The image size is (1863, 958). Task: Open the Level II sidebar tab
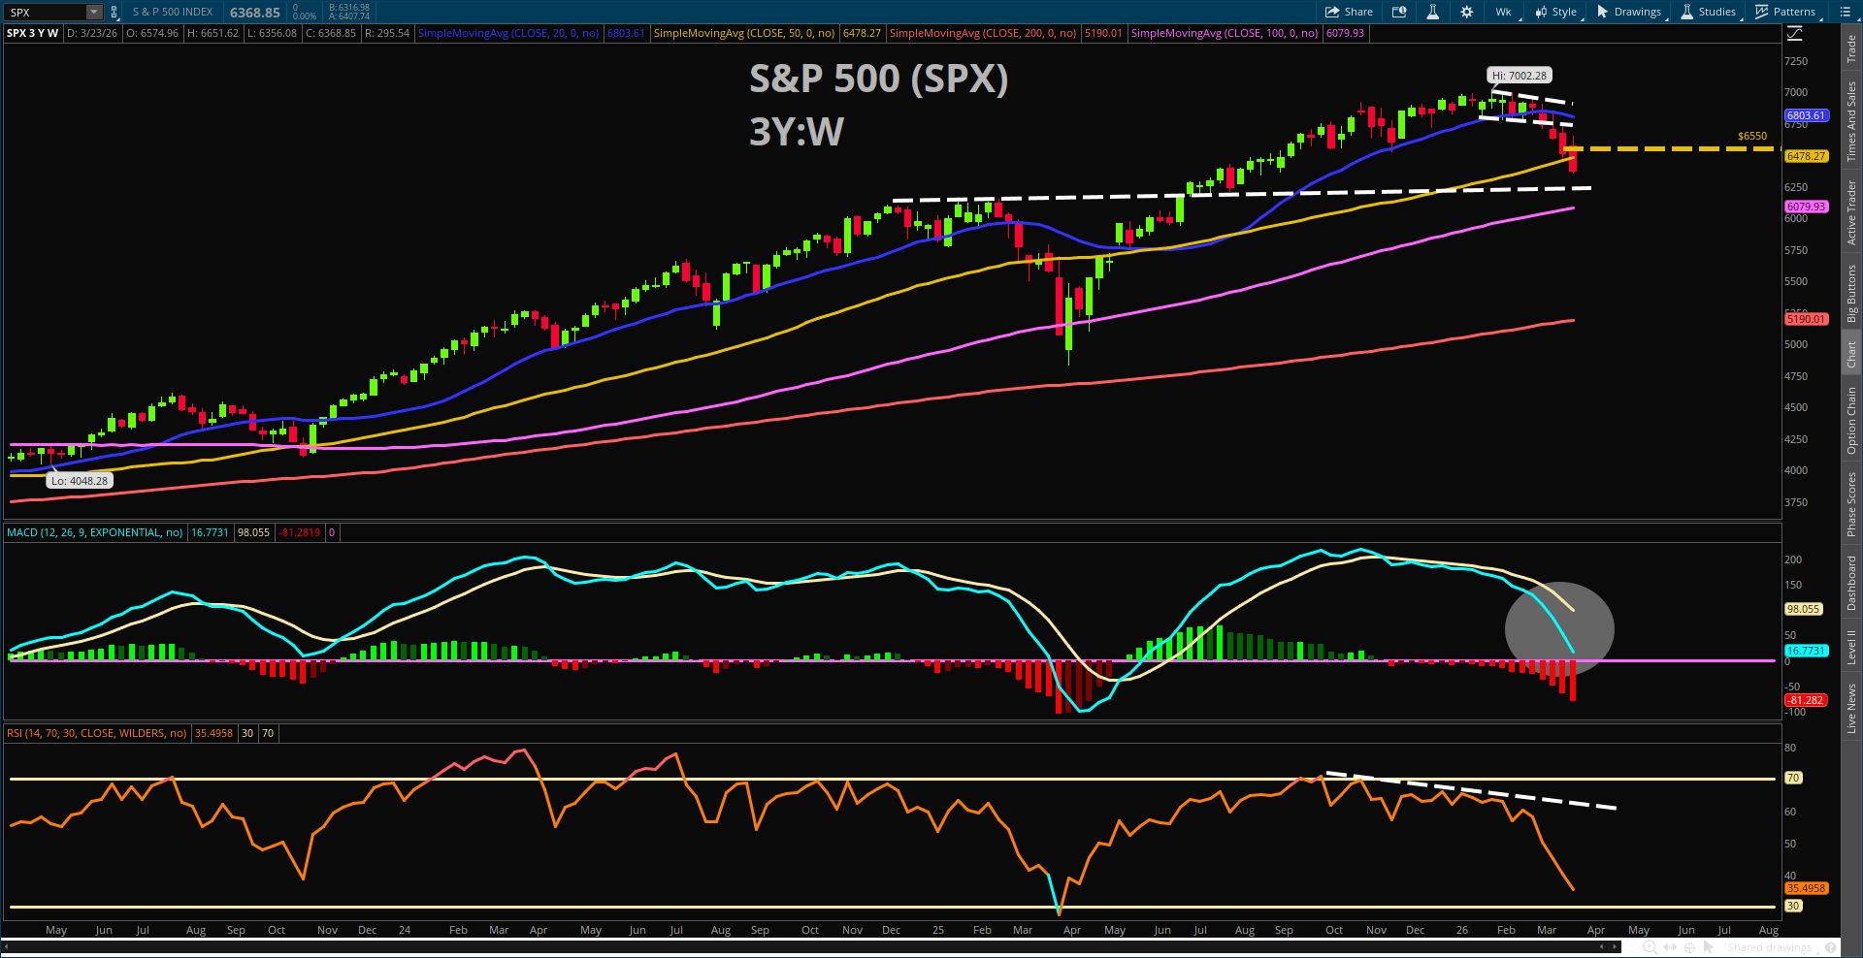pos(1851,647)
